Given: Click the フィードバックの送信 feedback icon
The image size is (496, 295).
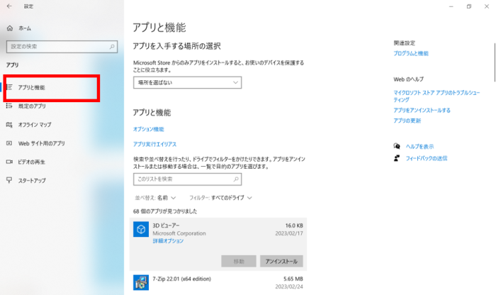Looking at the screenshot, I should (398, 157).
